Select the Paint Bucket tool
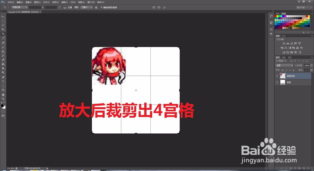The image size is (314, 171). [3, 64]
